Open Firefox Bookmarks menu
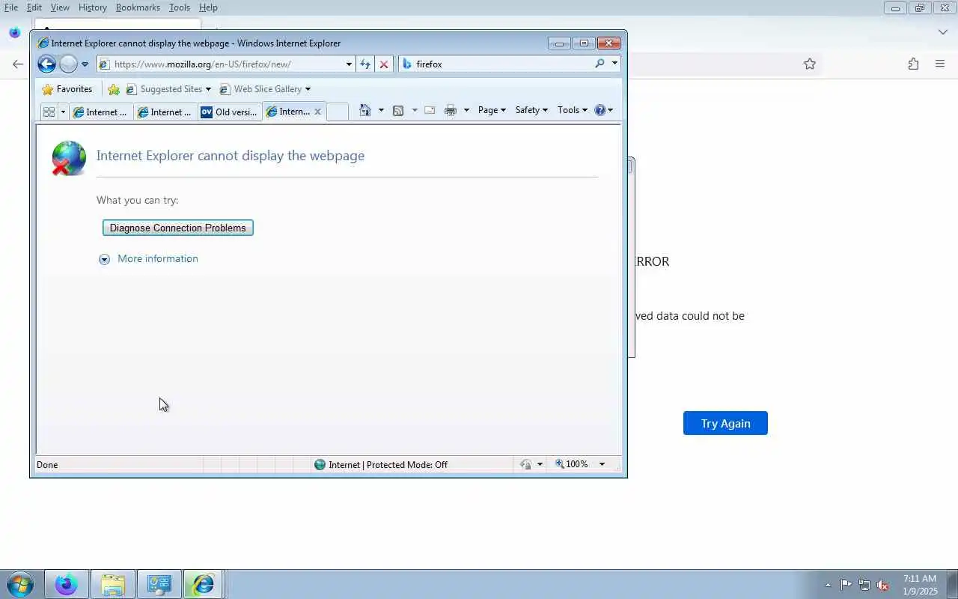 tap(138, 7)
